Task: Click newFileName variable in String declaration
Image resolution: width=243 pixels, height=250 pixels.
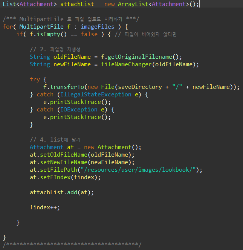Action: coord(72,64)
